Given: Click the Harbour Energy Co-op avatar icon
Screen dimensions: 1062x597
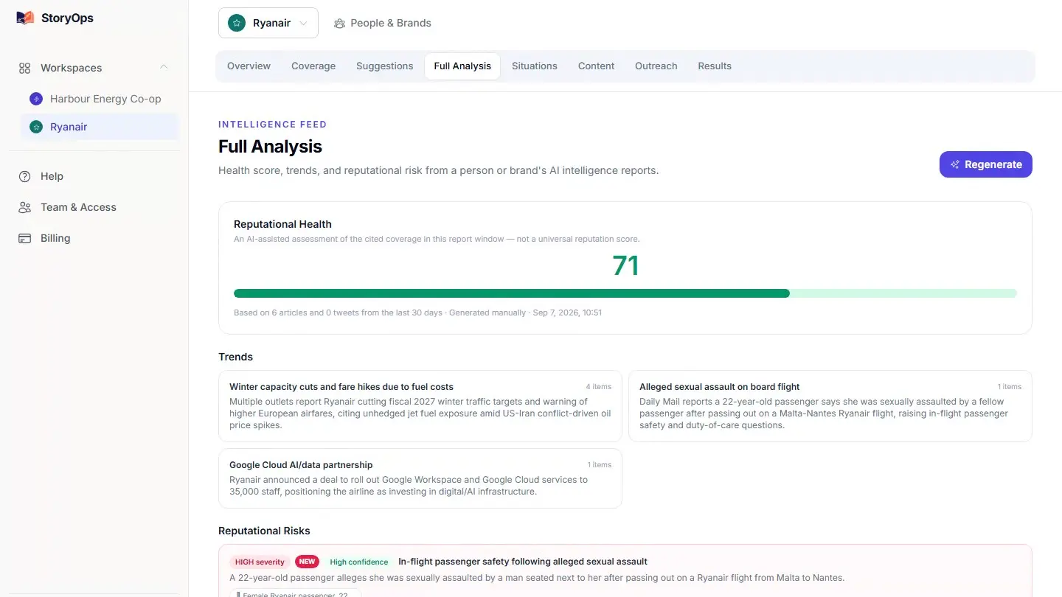Looking at the screenshot, I should [x=35, y=99].
